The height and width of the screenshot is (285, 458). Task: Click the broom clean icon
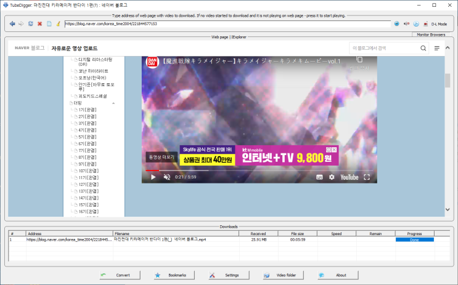pyautogui.click(x=58, y=24)
